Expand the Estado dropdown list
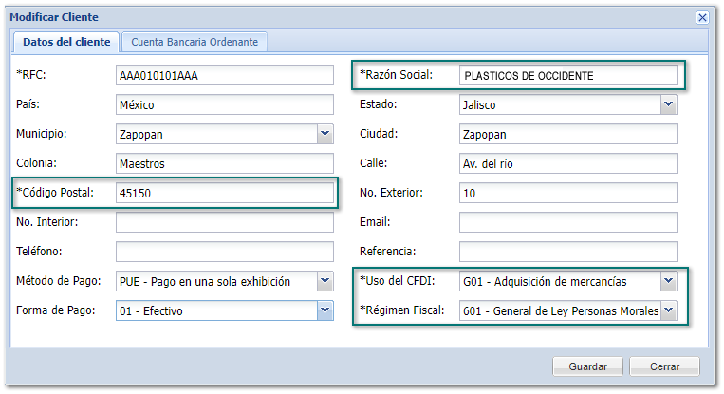This screenshot has height=394, width=724. (x=668, y=104)
